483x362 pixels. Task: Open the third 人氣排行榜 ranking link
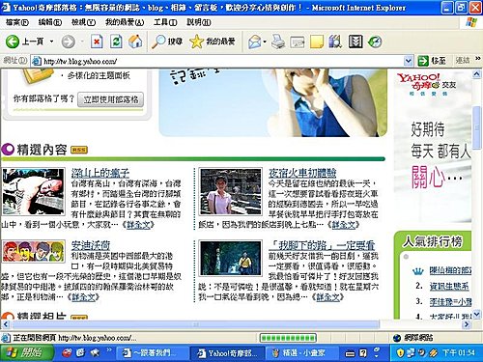coord(451,302)
